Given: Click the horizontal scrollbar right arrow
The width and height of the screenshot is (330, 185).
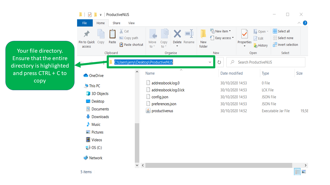Looking at the screenshot, I should (x=306, y=165).
